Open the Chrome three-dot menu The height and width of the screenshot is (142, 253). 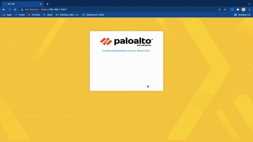point(249,9)
